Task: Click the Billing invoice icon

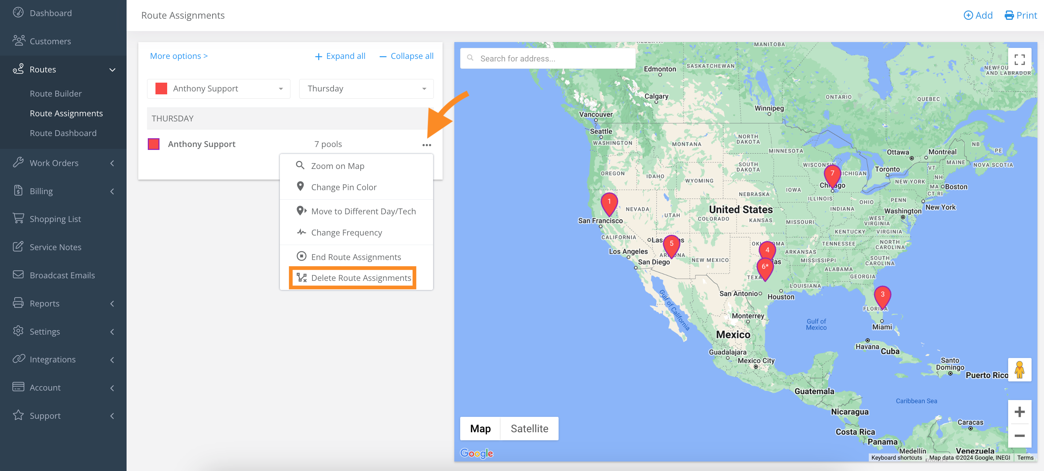Action: 18,191
